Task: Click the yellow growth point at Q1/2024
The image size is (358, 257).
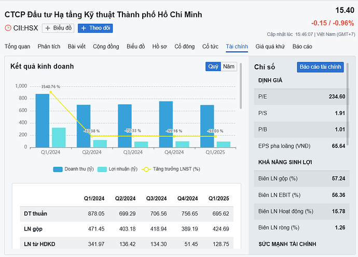Action: [50, 92]
